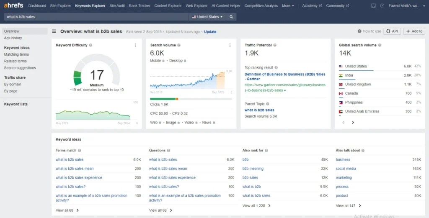Click Also rank for help icon
Screen dimensions: 429x218
pos(266,150)
